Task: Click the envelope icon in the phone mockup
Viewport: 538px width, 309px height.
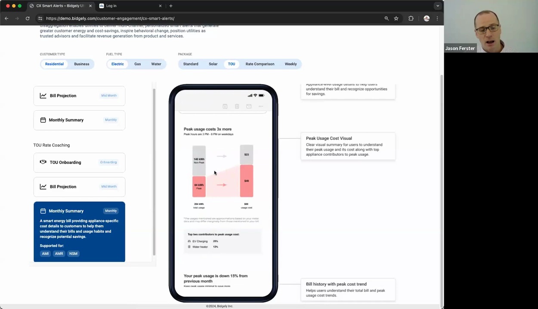Action: tap(249, 106)
